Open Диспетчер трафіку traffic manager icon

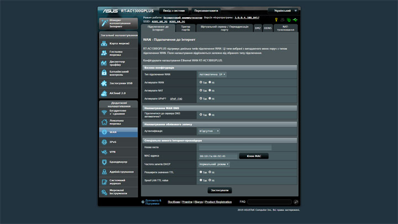[104, 63]
